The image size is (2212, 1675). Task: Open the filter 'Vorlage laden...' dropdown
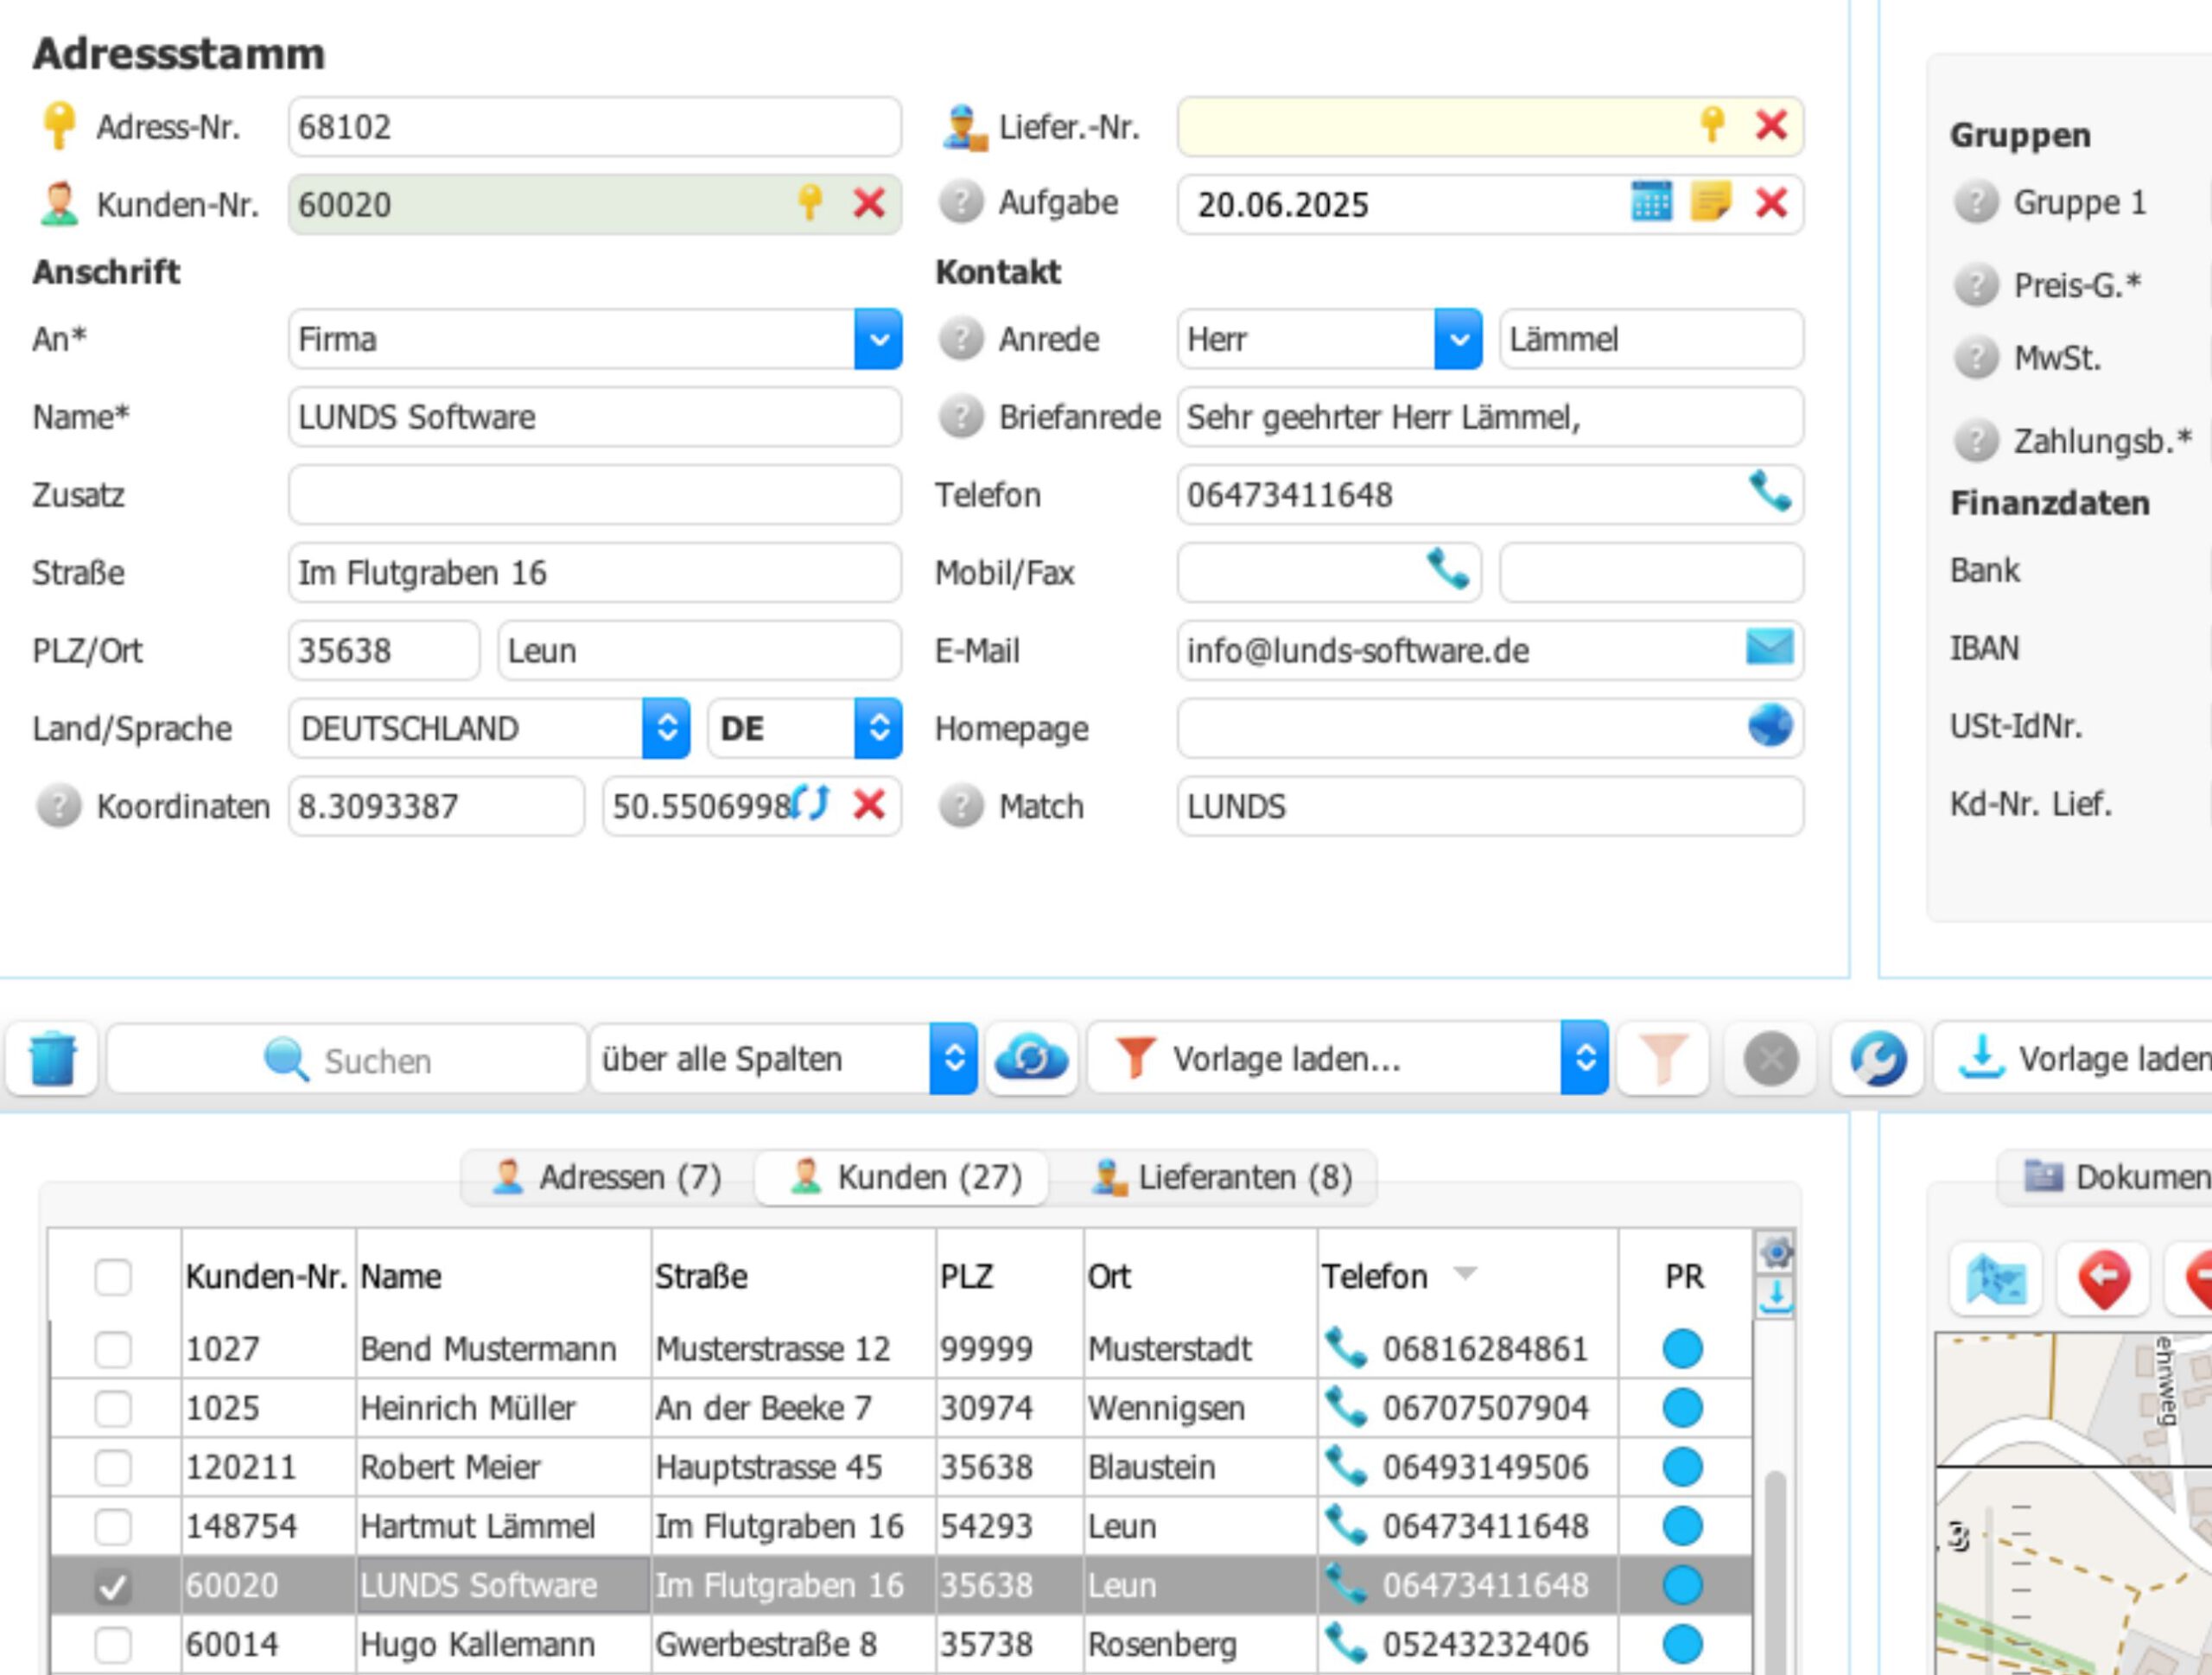[1584, 1058]
